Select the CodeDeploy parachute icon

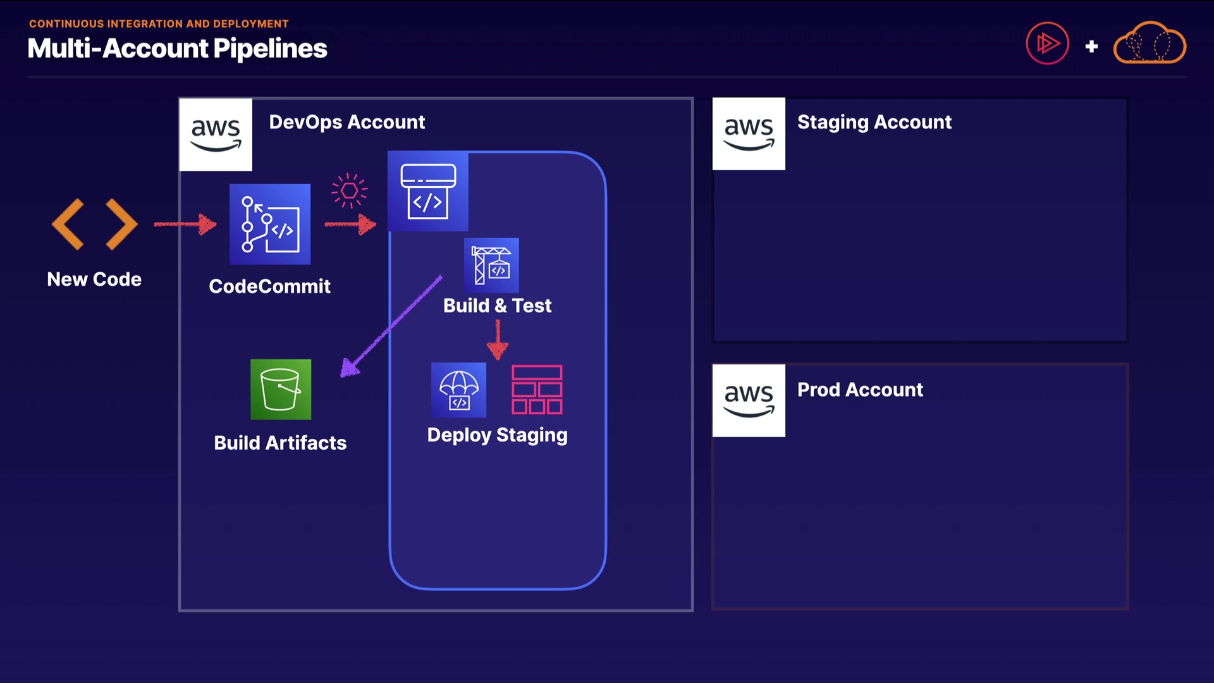pos(458,390)
